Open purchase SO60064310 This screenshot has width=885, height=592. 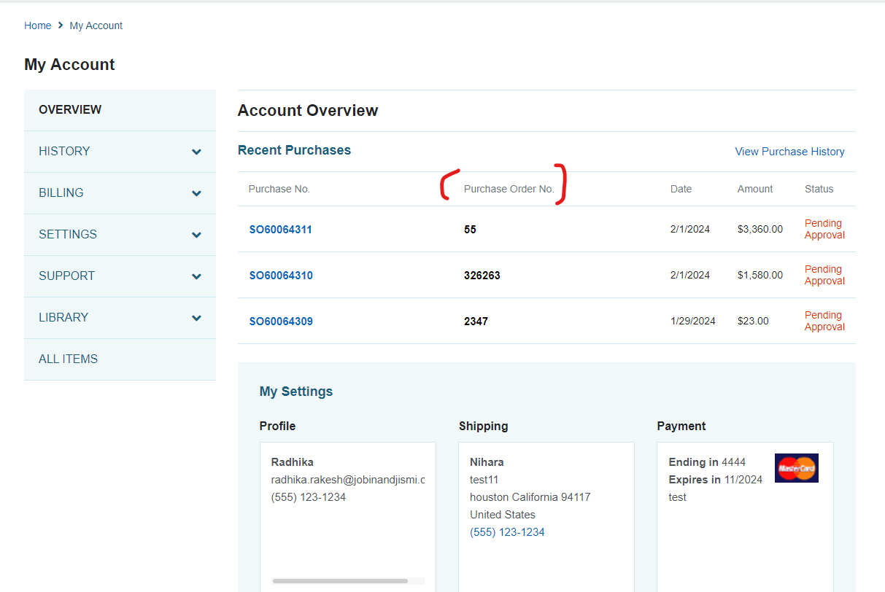coord(280,276)
